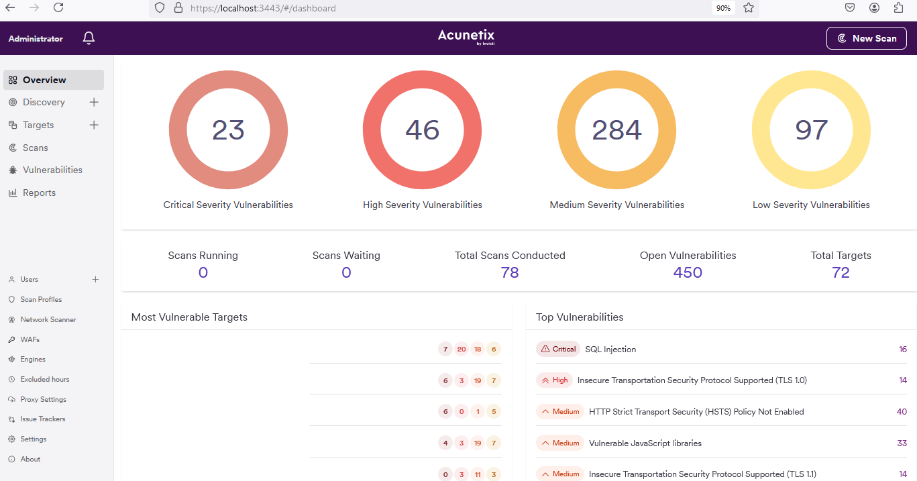Click the Issue Trackers icon
This screenshot has width=917, height=481.
tap(11, 419)
